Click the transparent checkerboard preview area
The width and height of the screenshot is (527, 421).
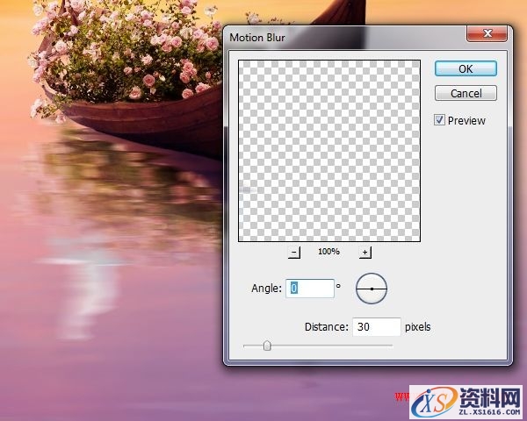tap(329, 150)
